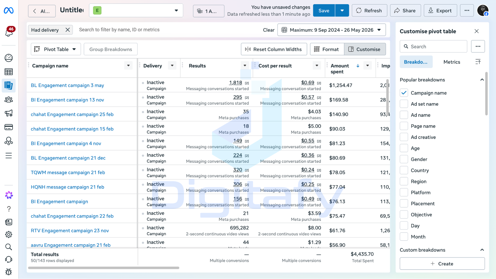Create a custom breakdown
The image size is (496, 279).
tap(442, 264)
